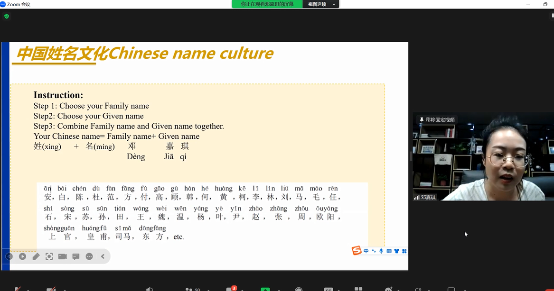Open the Sogou skin shirt icon
554x291 pixels.
[x=396, y=251]
